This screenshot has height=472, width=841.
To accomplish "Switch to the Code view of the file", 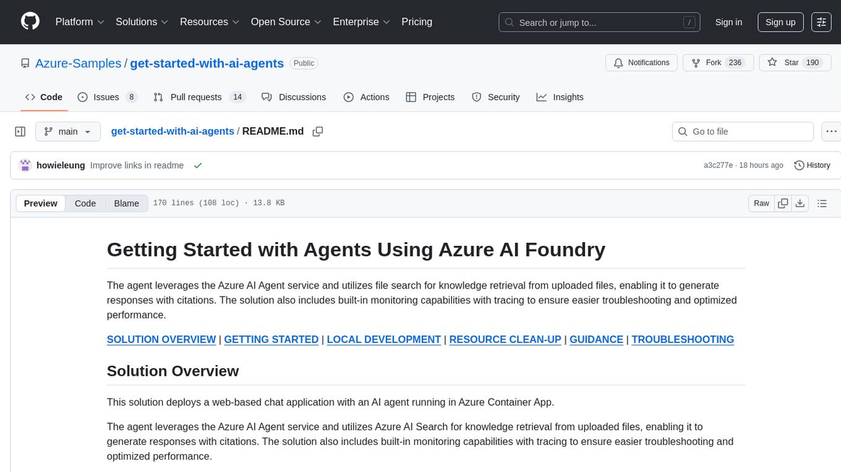I will [x=85, y=203].
